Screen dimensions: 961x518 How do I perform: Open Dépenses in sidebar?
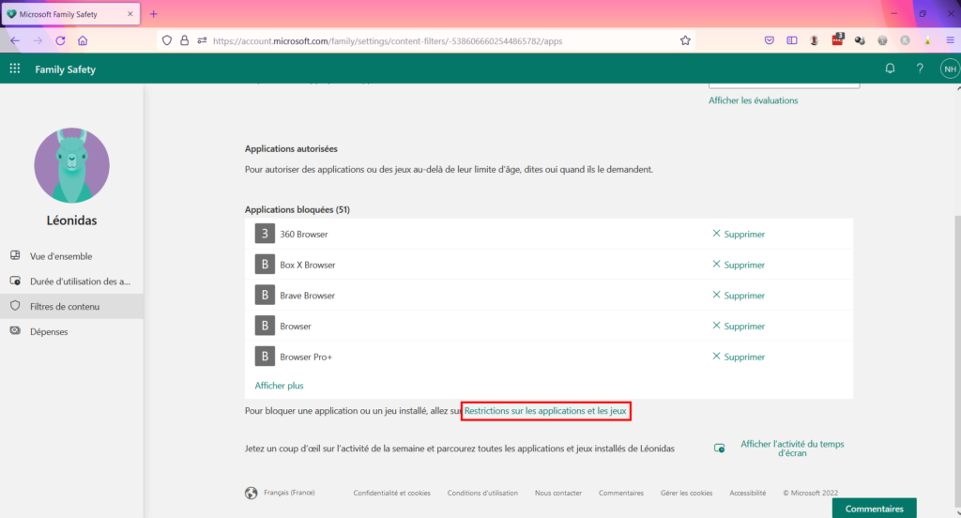(x=71, y=331)
